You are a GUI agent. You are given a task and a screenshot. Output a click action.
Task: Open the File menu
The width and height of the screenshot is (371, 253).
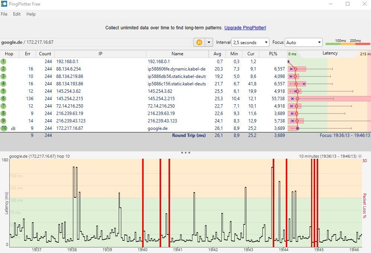pyautogui.click(x=4, y=14)
